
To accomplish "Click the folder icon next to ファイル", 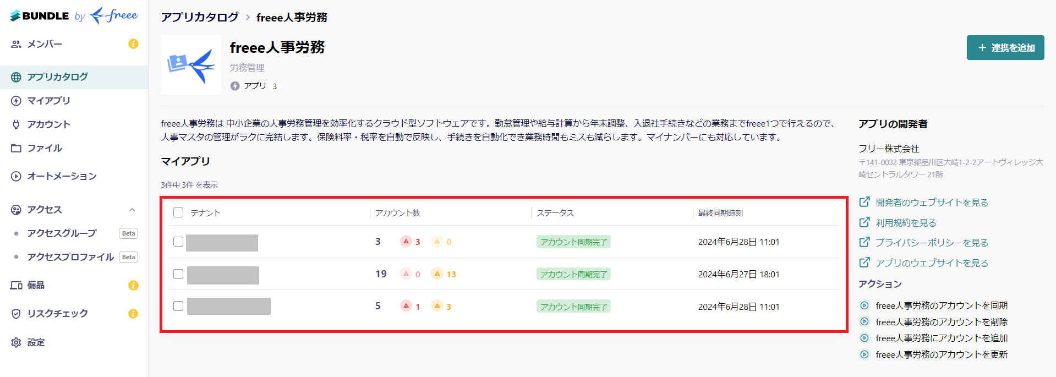I will (x=16, y=148).
